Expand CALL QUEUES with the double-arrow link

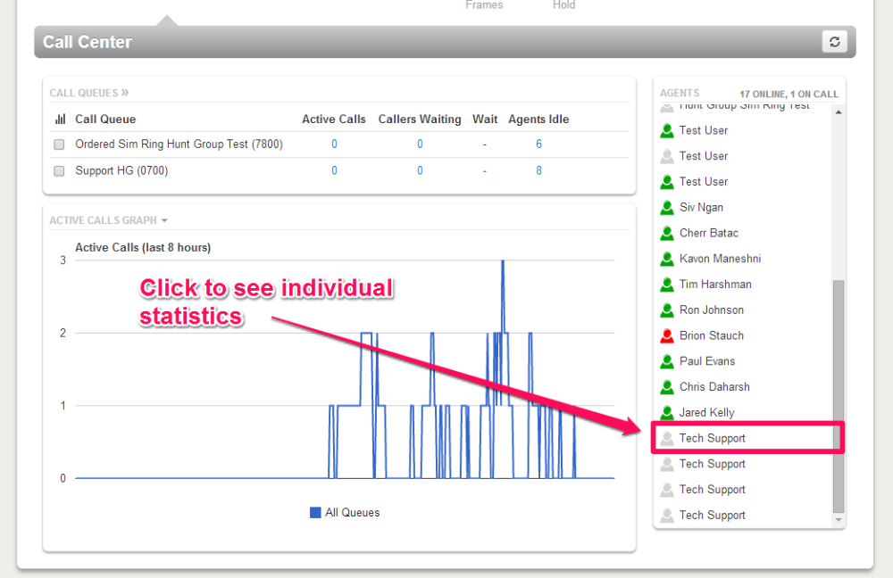(124, 92)
